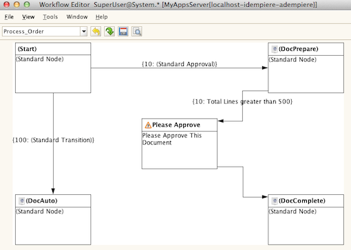The image size is (351, 250).
Task: Open the Tools menu
Action: [x=50, y=17]
